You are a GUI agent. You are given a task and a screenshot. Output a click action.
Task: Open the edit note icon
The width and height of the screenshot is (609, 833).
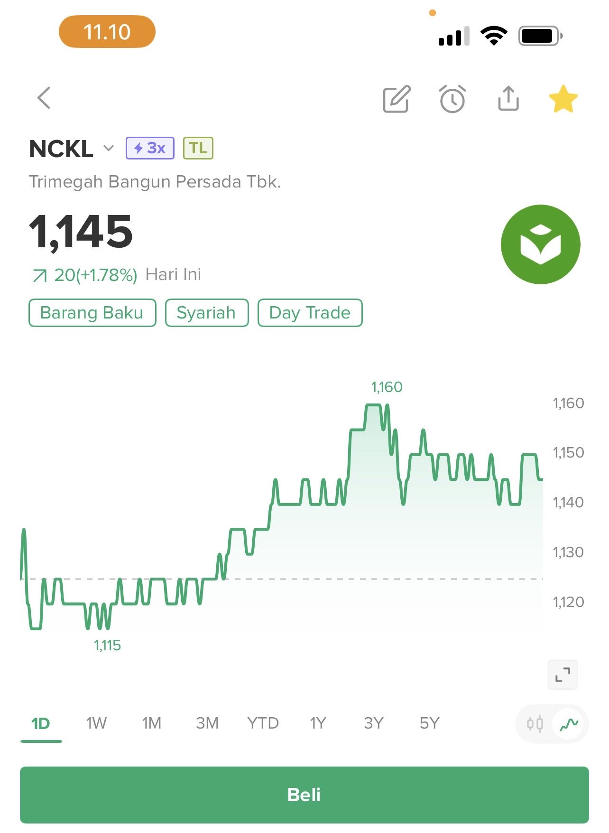[397, 99]
